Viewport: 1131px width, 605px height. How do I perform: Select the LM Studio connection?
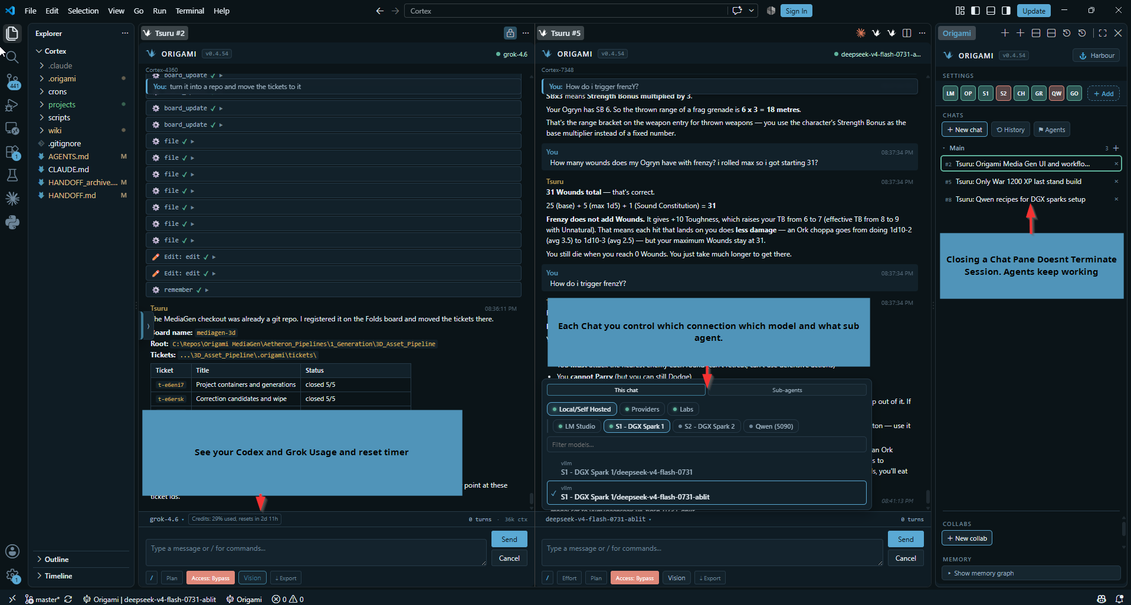576,426
